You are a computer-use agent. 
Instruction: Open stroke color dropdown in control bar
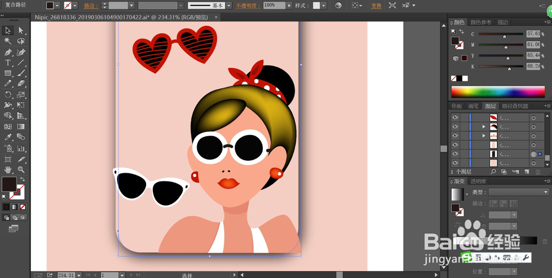[75, 6]
